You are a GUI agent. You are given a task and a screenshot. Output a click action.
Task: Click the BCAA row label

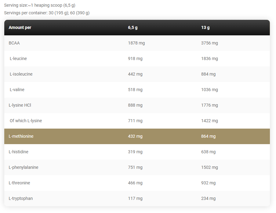[14, 43]
